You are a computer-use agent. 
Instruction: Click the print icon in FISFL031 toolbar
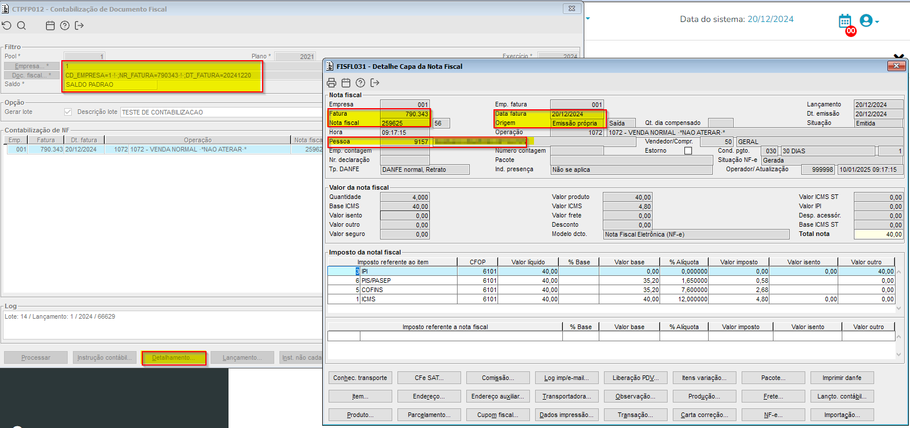(x=331, y=83)
